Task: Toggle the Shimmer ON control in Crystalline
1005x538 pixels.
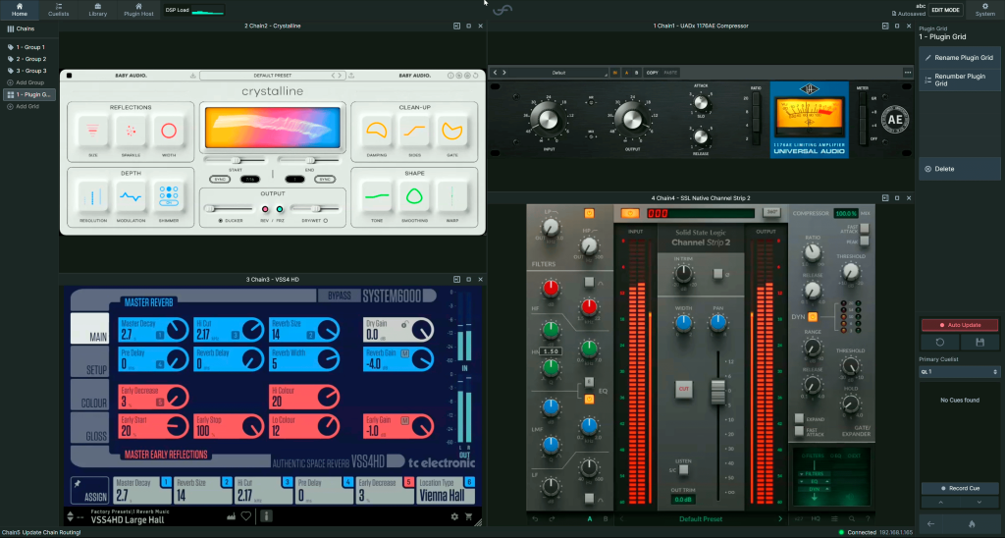Action: point(169,202)
